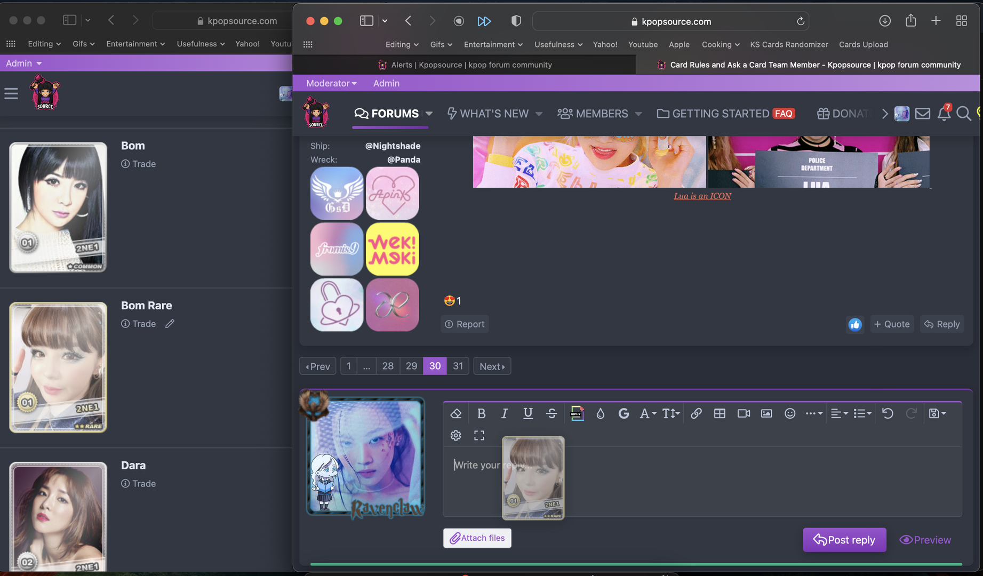Screen dimensions: 983x576
Task: Toggle italic formatting
Action: [505, 413]
